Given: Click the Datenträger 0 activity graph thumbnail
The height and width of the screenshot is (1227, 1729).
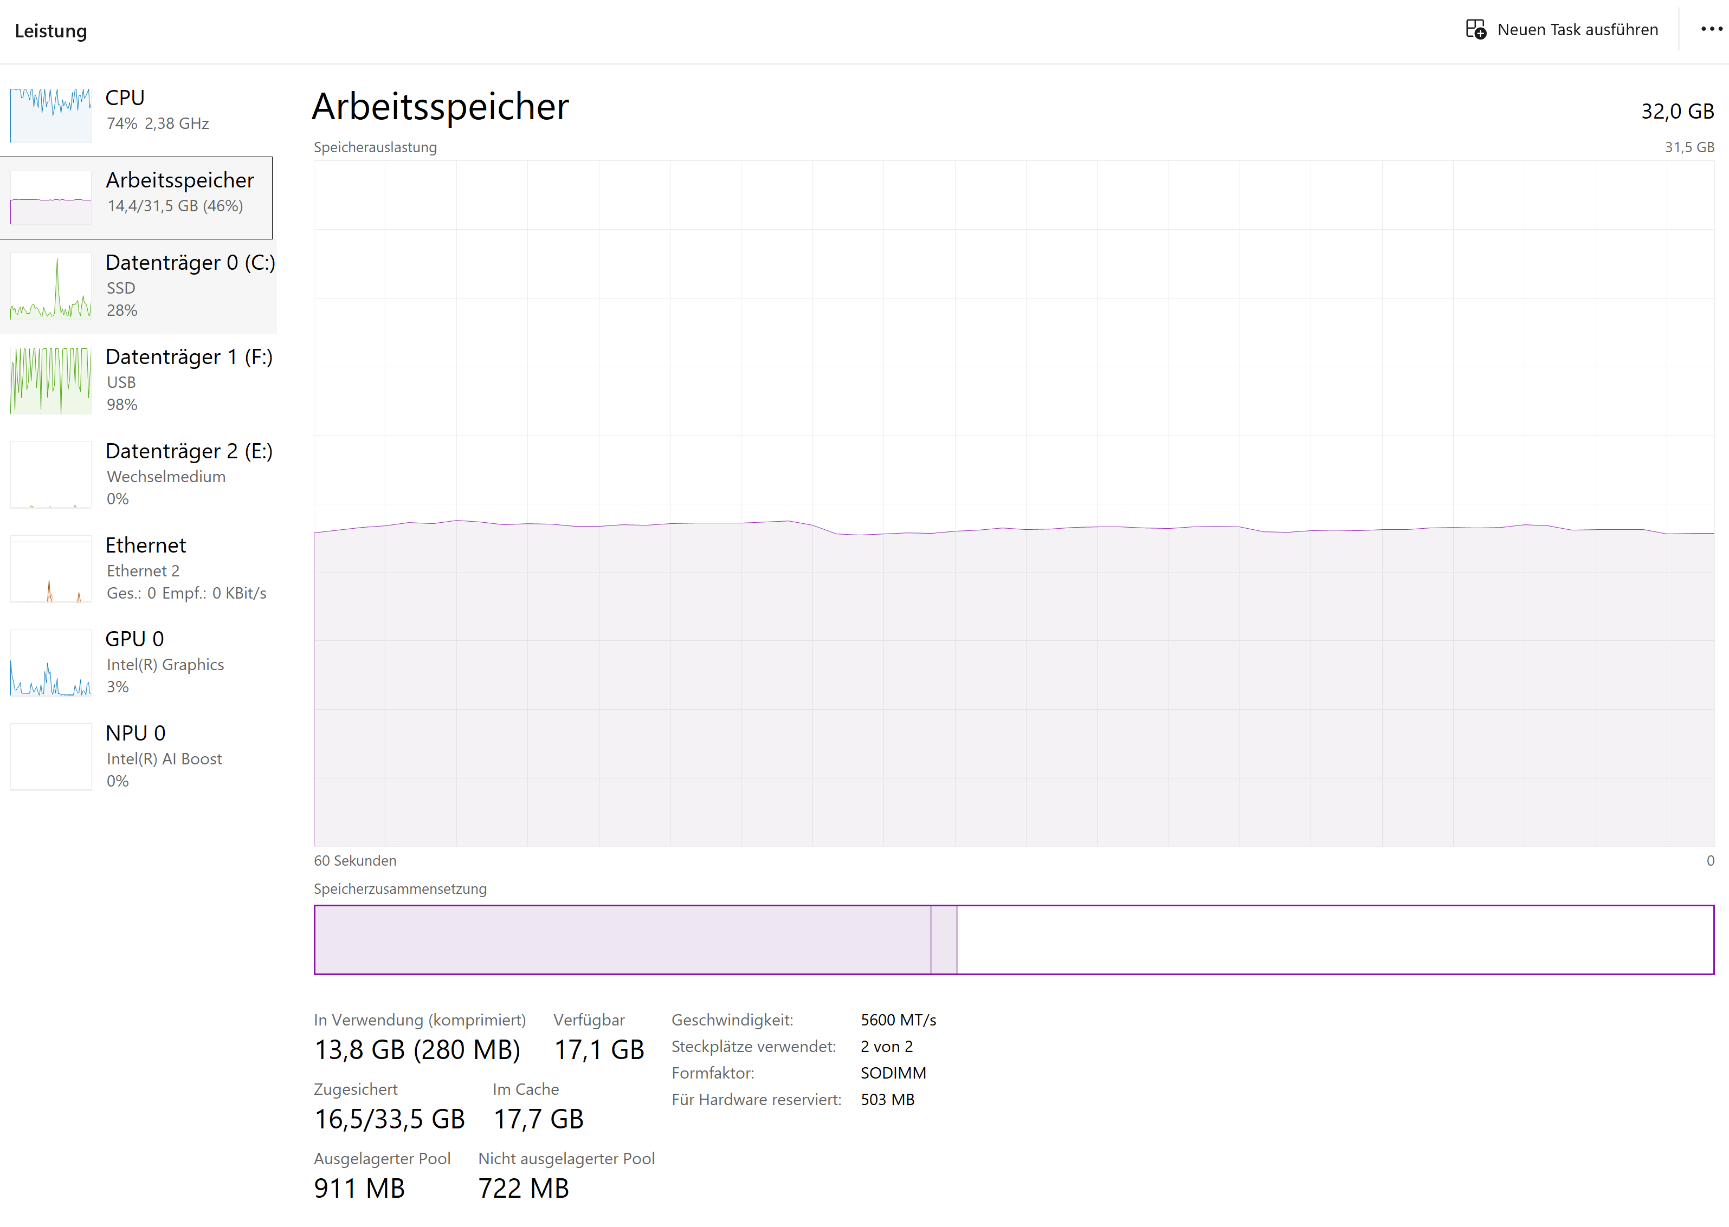Looking at the screenshot, I should pos(50,287).
